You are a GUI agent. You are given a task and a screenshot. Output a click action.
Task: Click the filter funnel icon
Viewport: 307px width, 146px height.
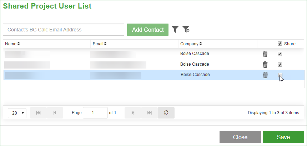point(175,30)
